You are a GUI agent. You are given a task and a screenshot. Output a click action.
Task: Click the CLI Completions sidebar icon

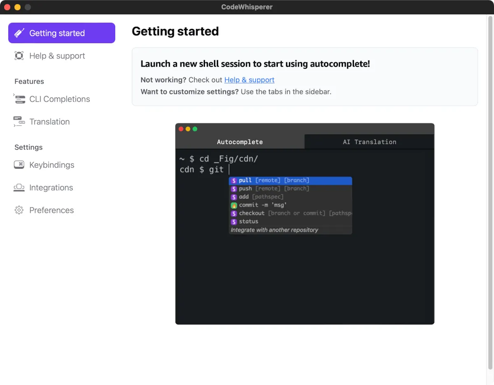(x=19, y=99)
